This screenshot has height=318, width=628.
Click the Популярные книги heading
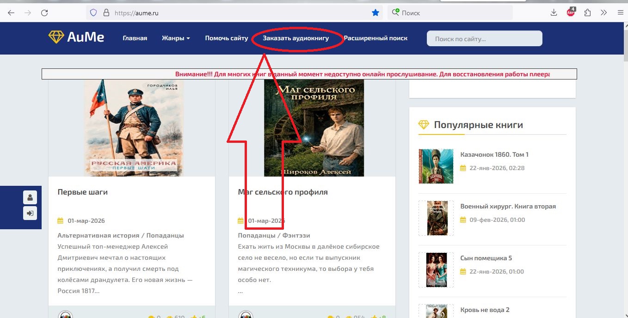pyautogui.click(x=478, y=125)
